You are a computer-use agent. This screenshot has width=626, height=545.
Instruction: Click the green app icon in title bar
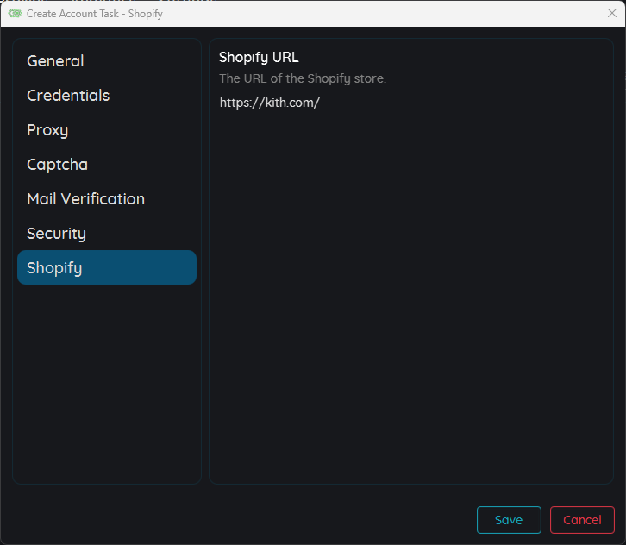[x=15, y=14]
